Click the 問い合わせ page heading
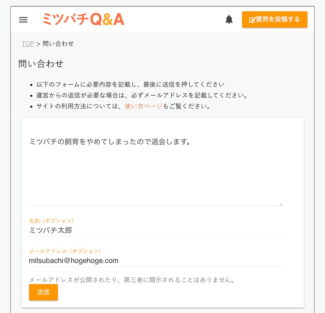The height and width of the screenshot is (313, 325). [41, 64]
